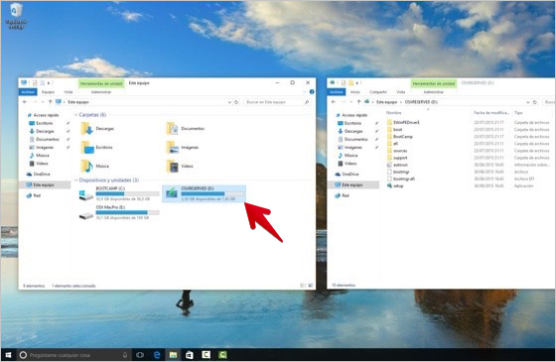Select Este equipo in OSXRESERVED window sidebar

[x=353, y=184]
